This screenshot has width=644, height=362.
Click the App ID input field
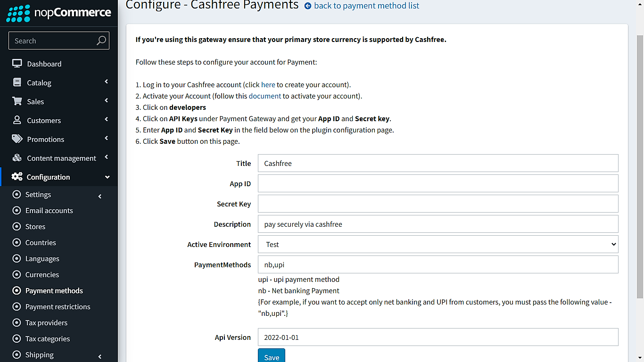(x=438, y=183)
